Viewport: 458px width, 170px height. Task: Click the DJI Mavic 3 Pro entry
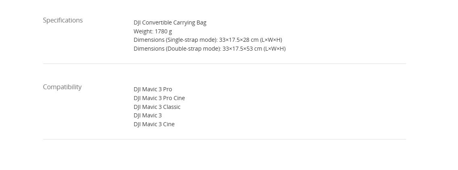pos(153,89)
